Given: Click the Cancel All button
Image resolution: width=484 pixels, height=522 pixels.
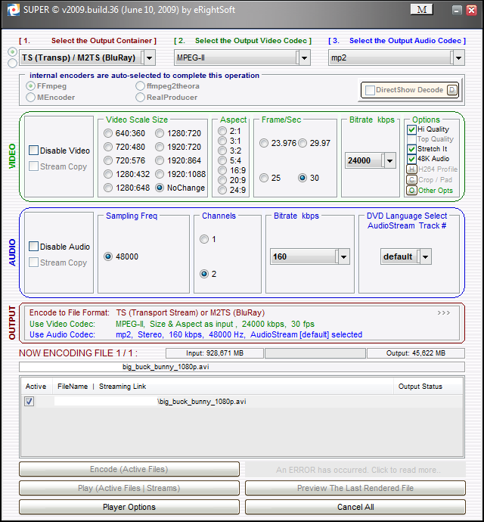Looking at the screenshot, I should click(355, 507).
